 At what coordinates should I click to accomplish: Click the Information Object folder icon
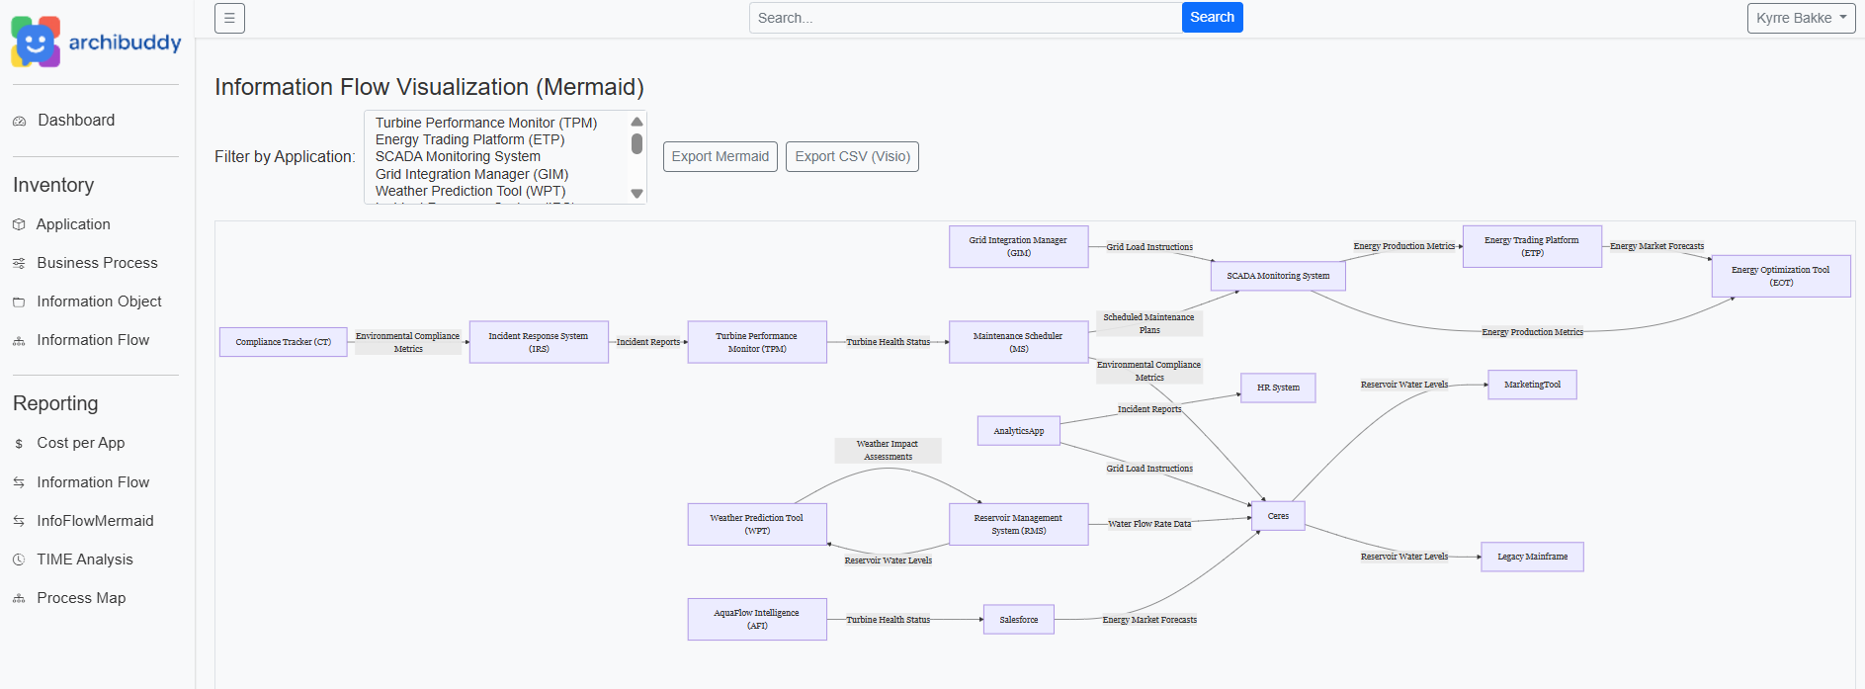19,301
